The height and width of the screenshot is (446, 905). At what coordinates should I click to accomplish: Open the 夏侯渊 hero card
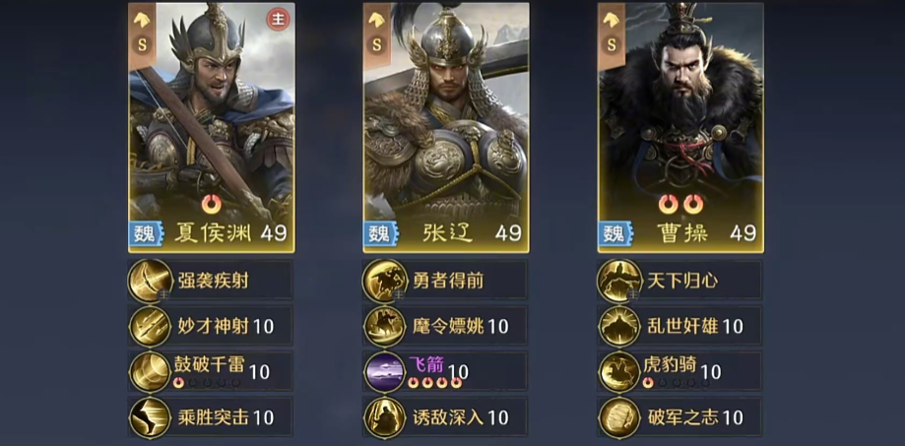(x=212, y=128)
